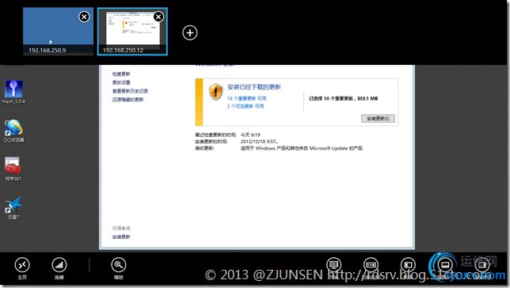Open the 控制台1 toolbox icon
Screen dimensions: 510x288
click(13, 169)
